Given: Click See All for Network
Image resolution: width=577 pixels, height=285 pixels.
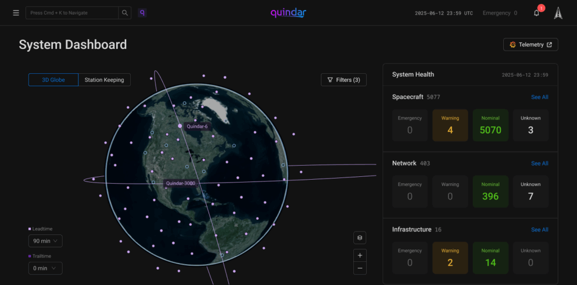Looking at the screenshot, I should (x=539, y=163).
